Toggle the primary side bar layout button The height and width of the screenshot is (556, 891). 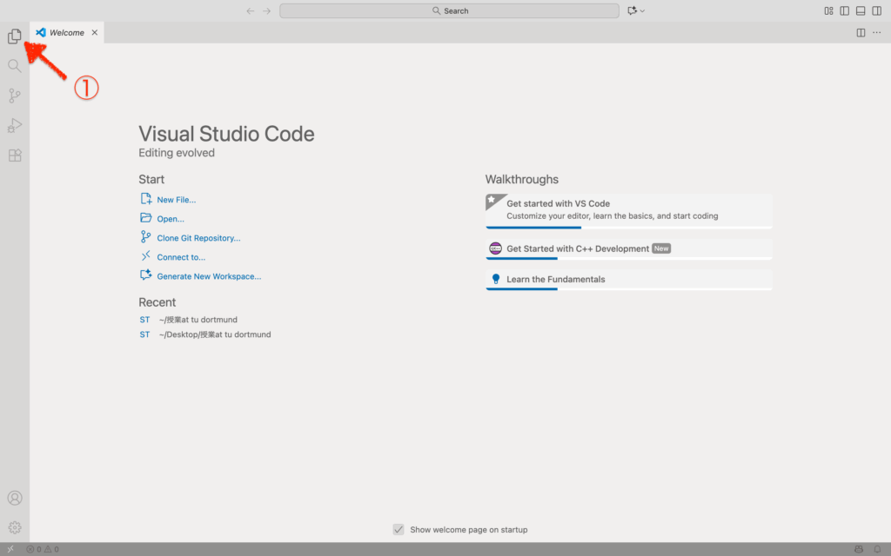844,10
